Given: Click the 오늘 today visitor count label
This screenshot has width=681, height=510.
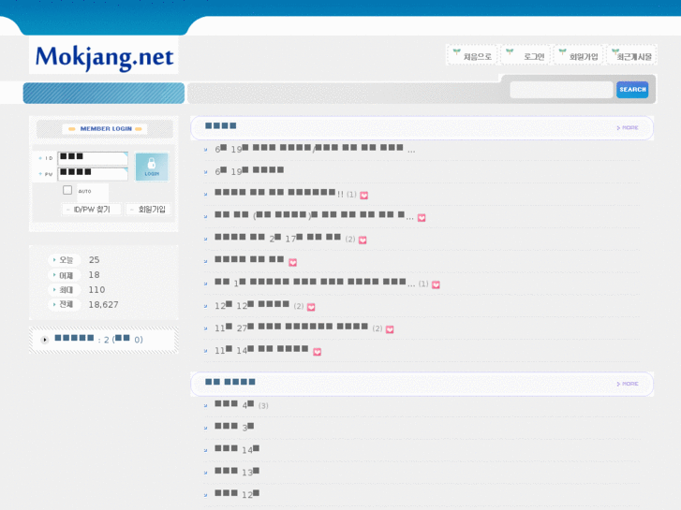Looking at the screenshot, I should [x=66, y=260].
